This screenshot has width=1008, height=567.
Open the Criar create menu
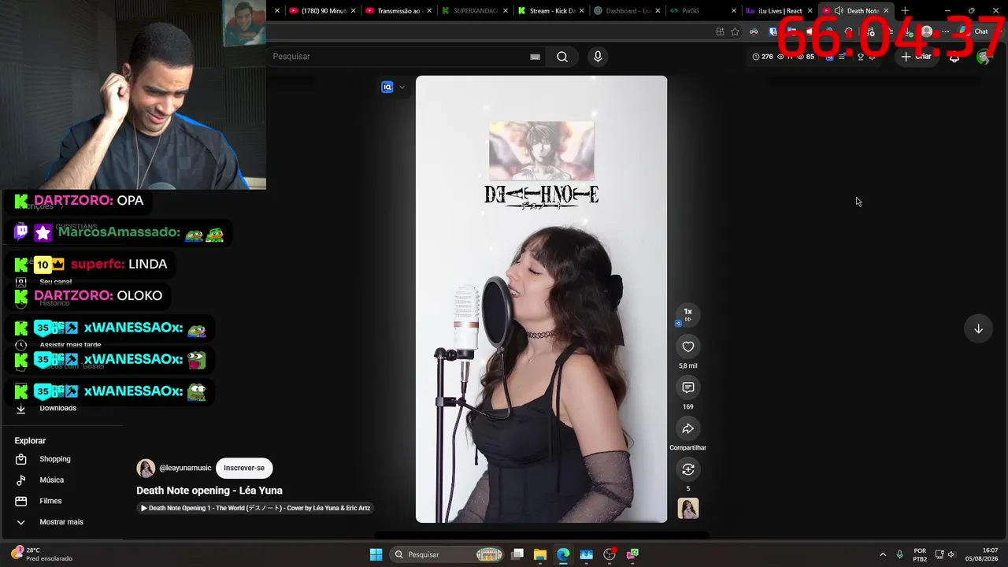coord(917,57)
